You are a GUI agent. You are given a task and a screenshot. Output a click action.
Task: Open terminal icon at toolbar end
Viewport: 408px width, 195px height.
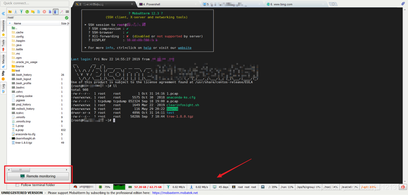click(67, 12)
